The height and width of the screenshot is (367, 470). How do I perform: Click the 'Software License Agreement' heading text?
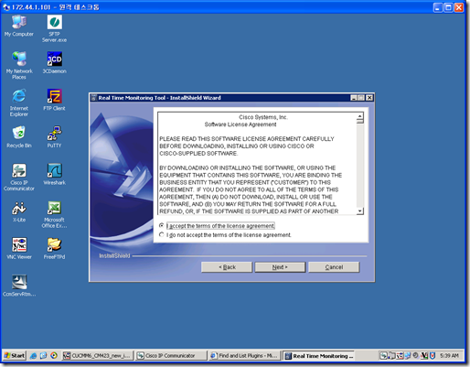(x=240, y=124)
